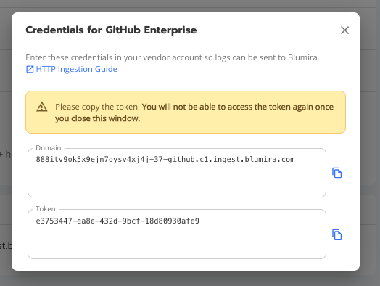Image resolution: width=380 pixels, height=286 pixels.
Task: Open the HTTP Ingestion Guide link
Action: pyautogui.click(x=76, y=69)
